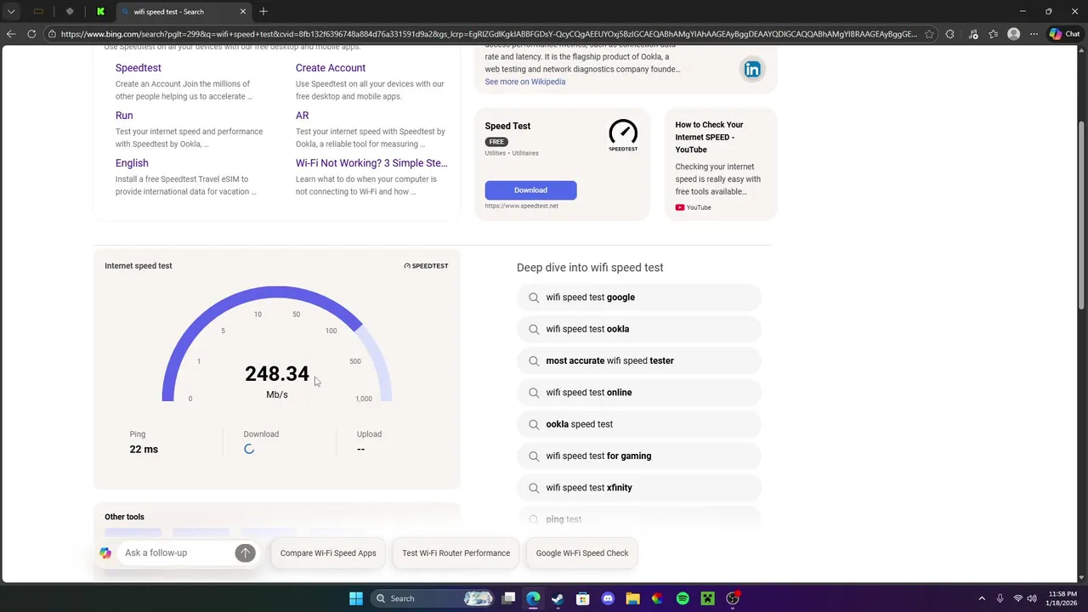Show hidden system tray icons

982,598
